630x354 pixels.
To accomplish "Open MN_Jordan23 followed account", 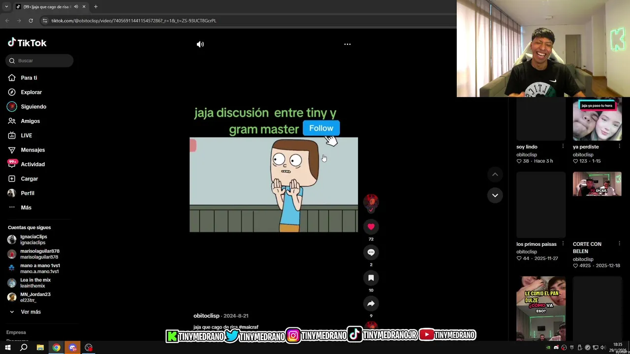I will 29,297.
